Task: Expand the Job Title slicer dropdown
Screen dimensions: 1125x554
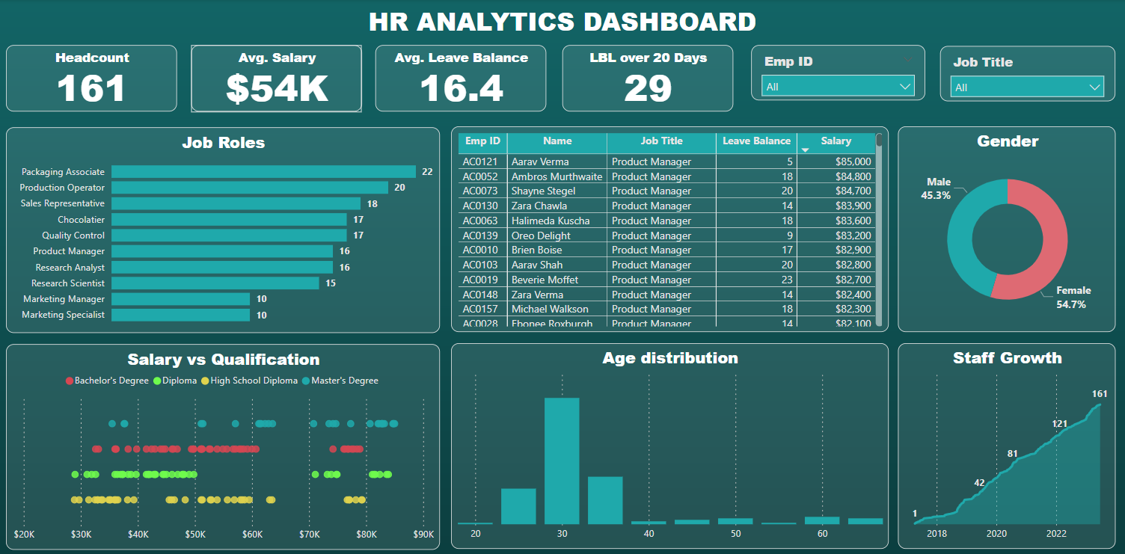Action: click(1094, 87)
